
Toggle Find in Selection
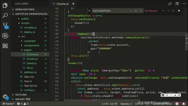[x=173, y=11]
